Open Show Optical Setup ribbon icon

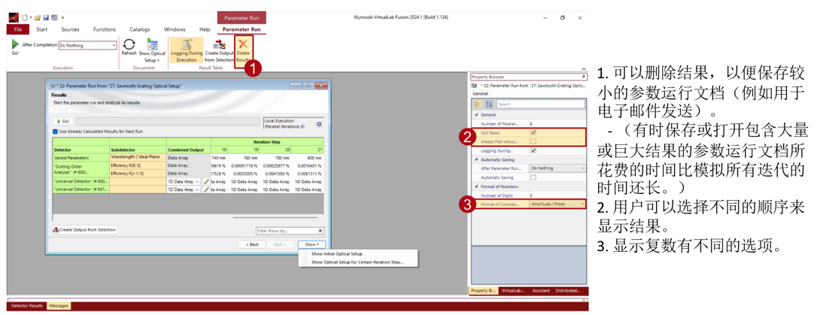click(x=152, y=50)
